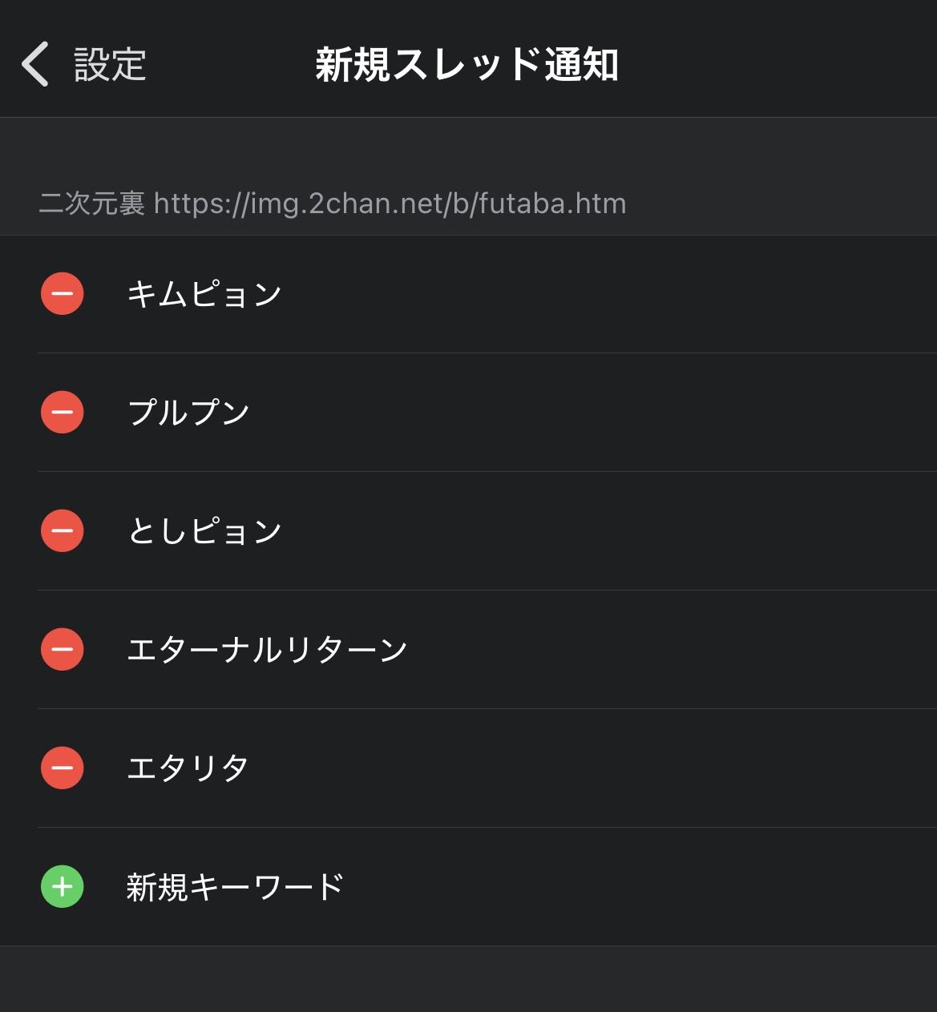This screenshot has height=1012, width=937.
Task: Select the エタリタ keyword text
Action: click(x=188, y=768)
